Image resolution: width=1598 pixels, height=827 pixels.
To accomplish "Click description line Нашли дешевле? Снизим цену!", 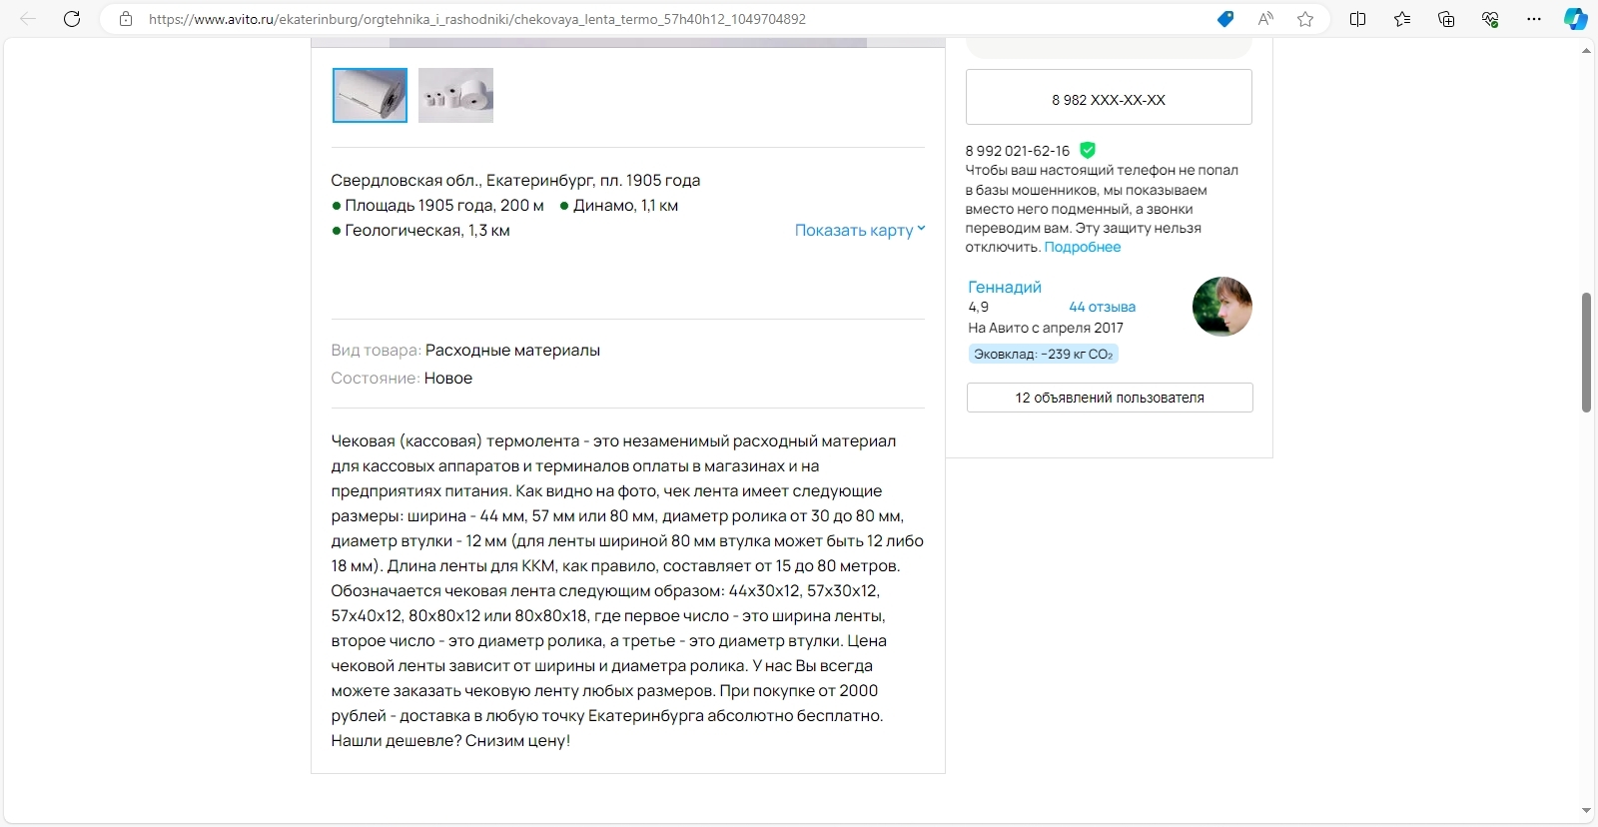I will pos(450,740).
